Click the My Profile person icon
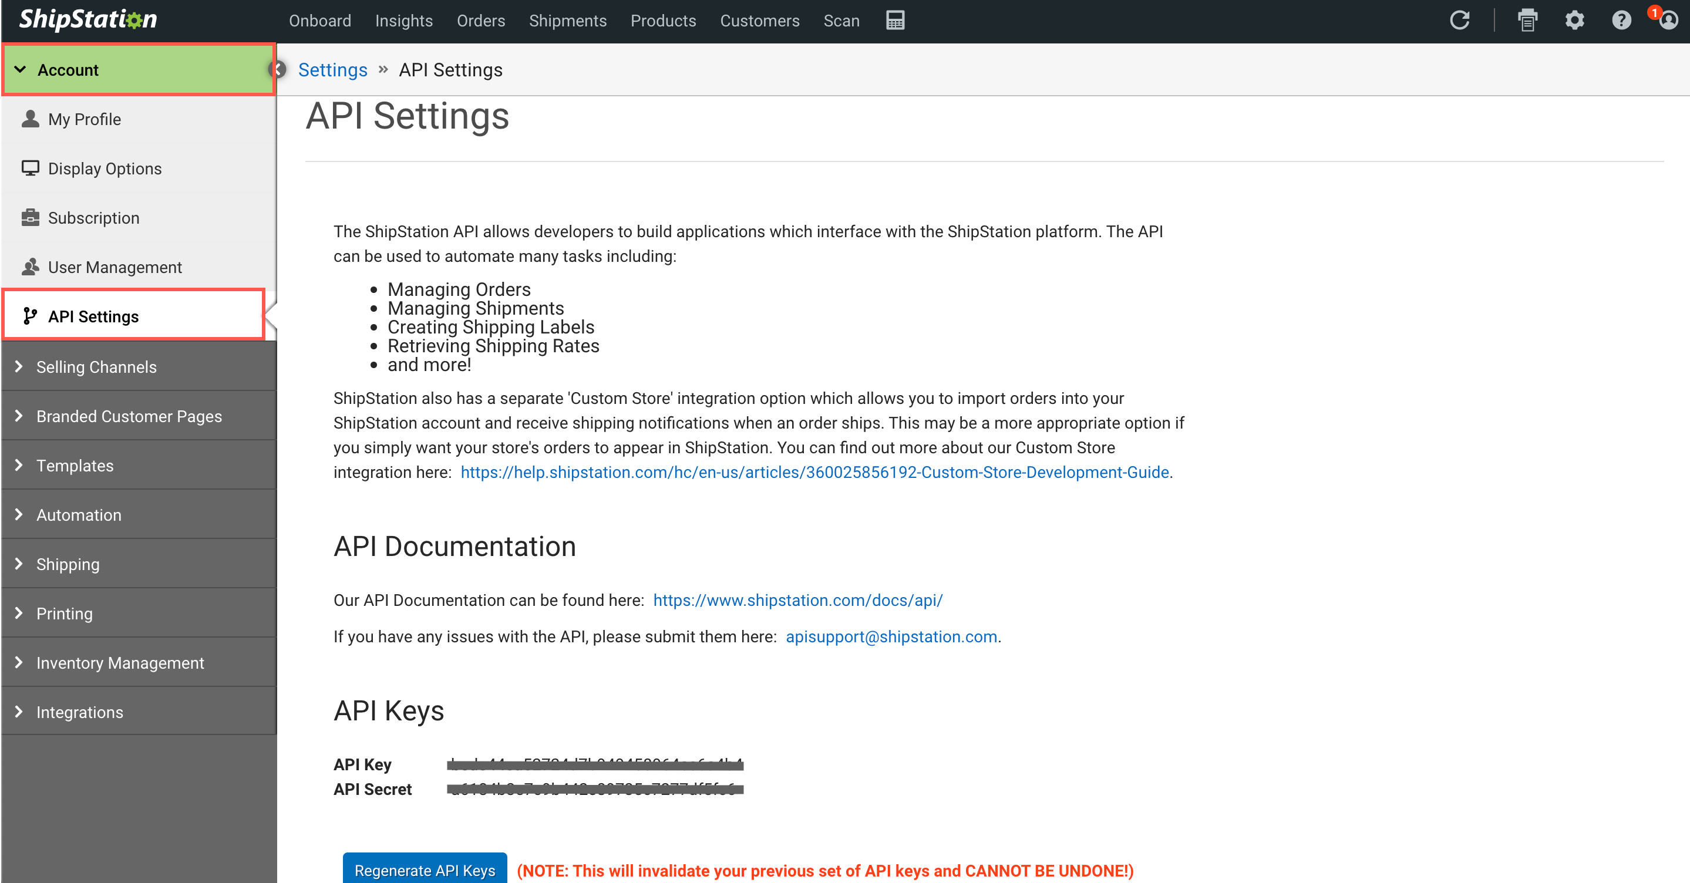The height and width of the screenshot is (883, 1690). tap(30, 119)
